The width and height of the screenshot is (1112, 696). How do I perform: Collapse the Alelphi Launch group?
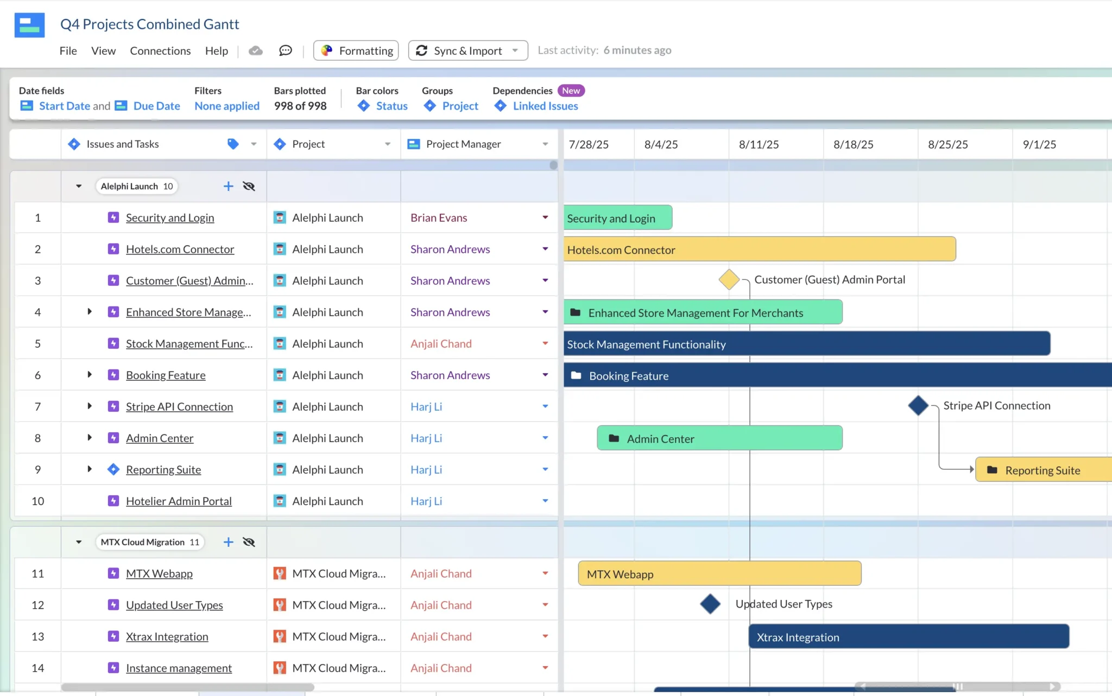pyautogui.click(x=79, y=186)
